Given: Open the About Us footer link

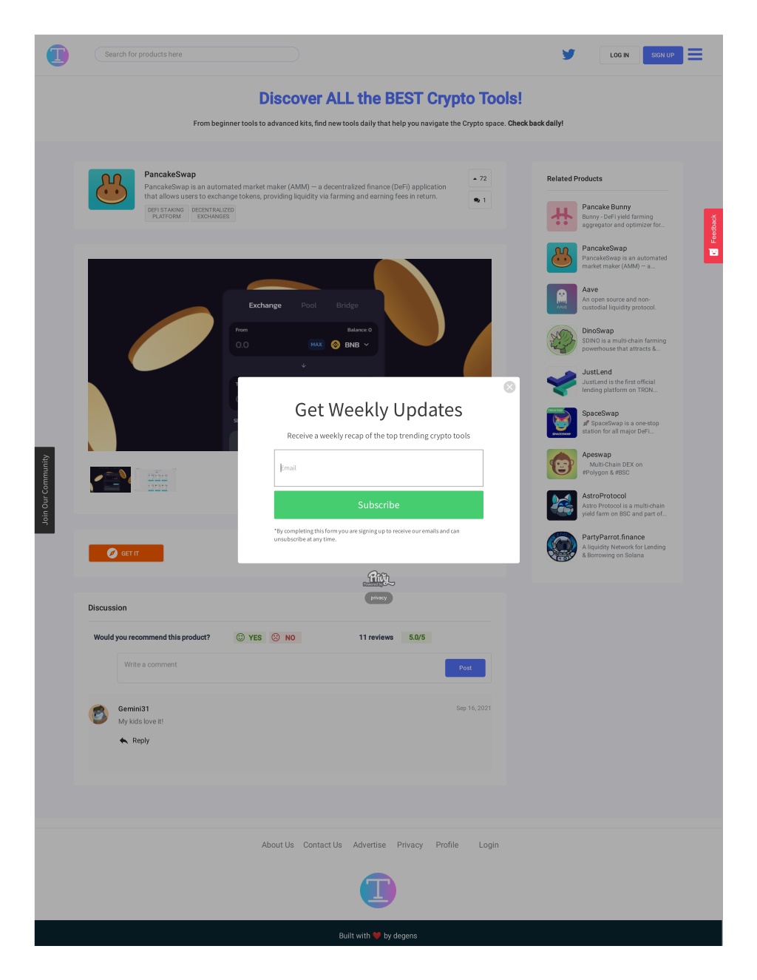Looking at the screenshot, I should click(277, 845).
